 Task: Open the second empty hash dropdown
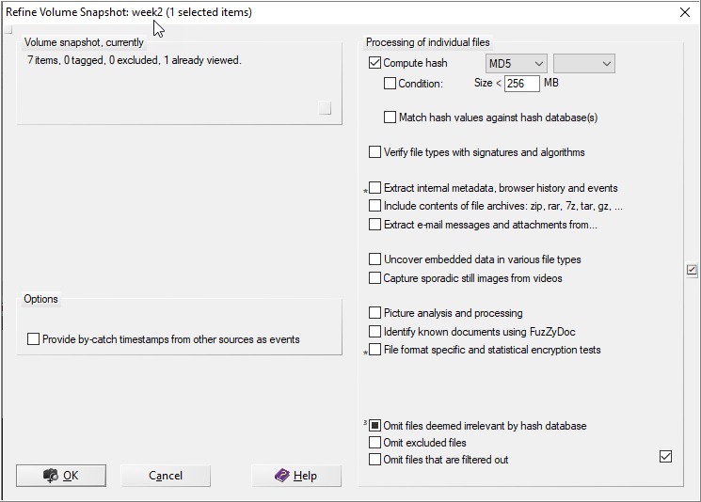coord(583,64)
